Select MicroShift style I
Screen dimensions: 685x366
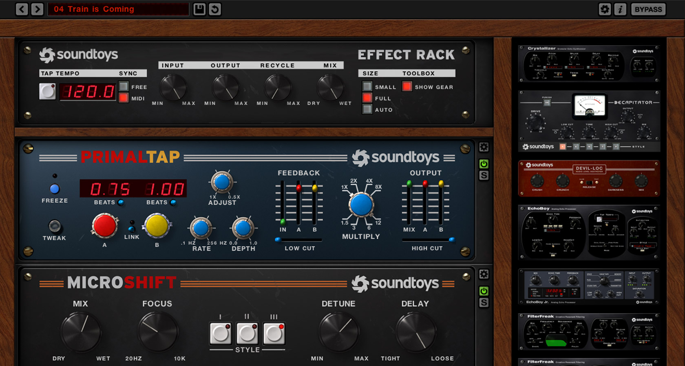tap(221, 333)
